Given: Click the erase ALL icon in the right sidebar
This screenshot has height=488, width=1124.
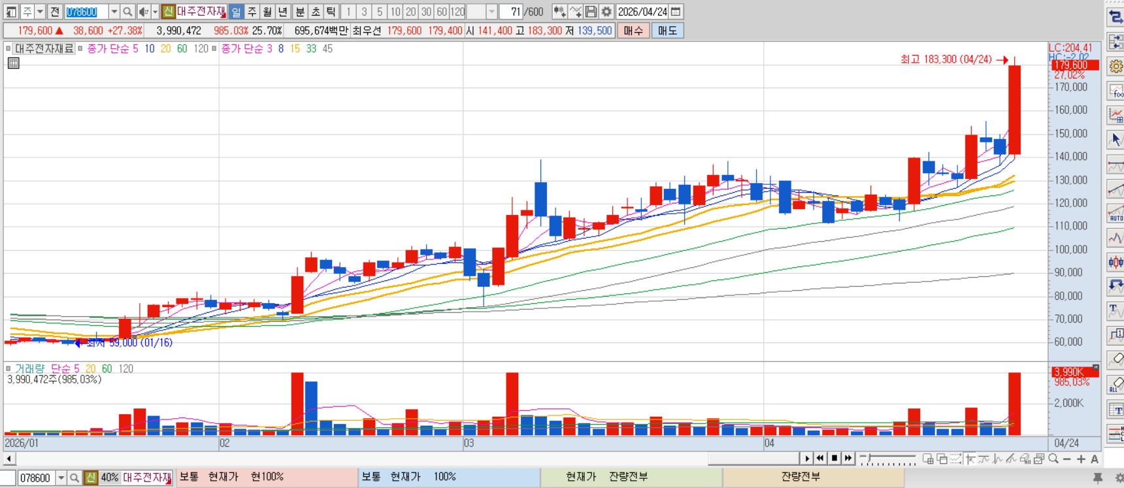Looking at the screenshot, I should [x=1116, y=385].
